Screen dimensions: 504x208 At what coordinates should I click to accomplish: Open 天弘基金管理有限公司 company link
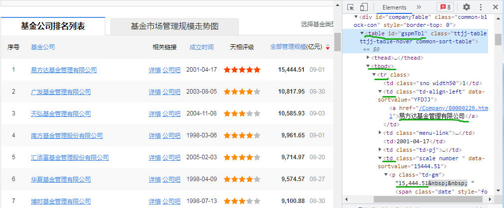click(61, 114)
